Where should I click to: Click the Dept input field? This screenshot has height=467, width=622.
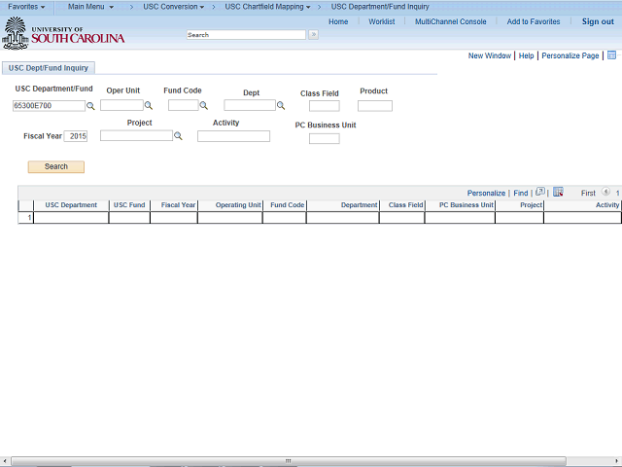click(250, 105)
